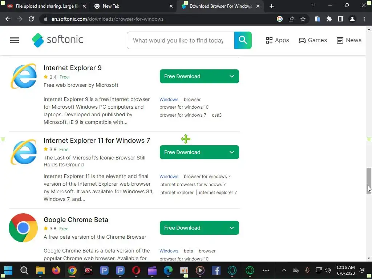372x279 pixels.
Task: Click Free Download for Internet Explorer 11
Action: [182, 152]
